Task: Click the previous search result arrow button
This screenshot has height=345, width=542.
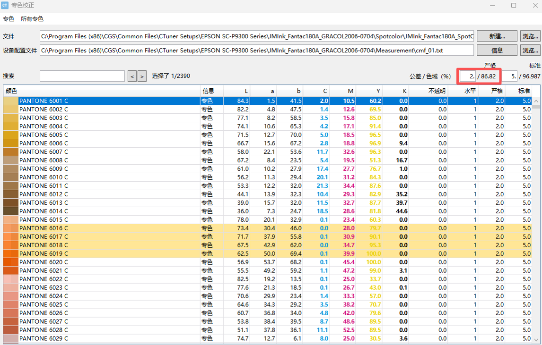Action: click(x=132, y=76)
